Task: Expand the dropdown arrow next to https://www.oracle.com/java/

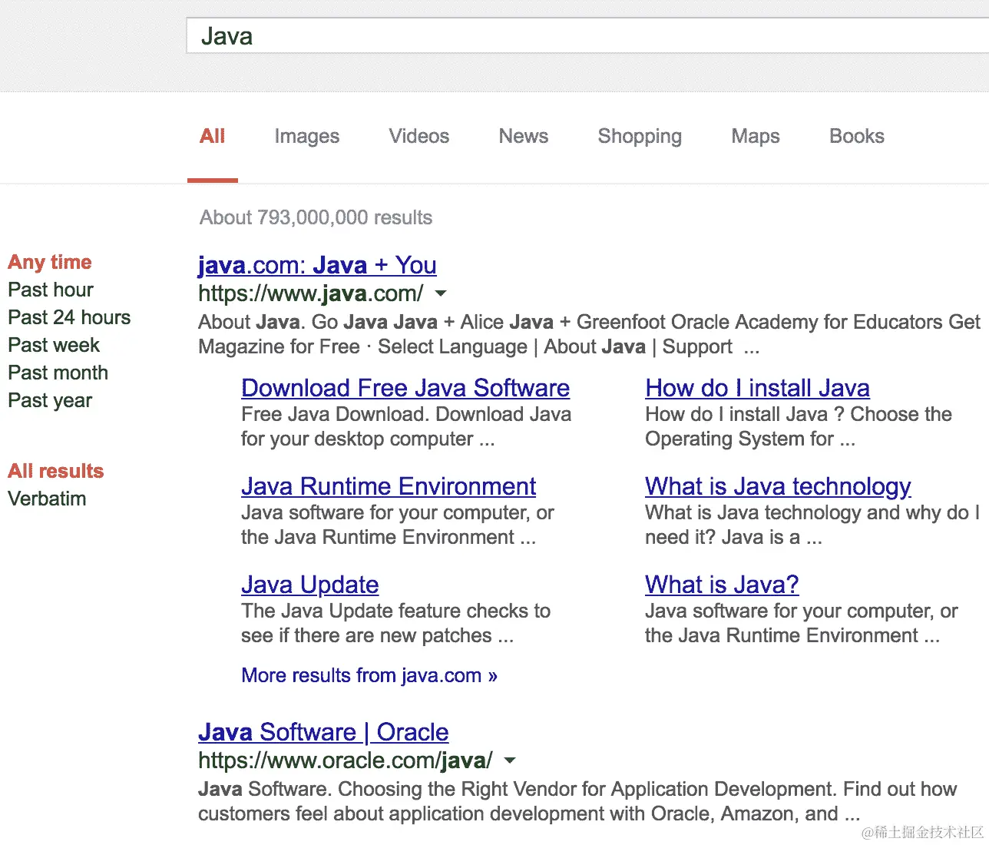Action: 509,760
